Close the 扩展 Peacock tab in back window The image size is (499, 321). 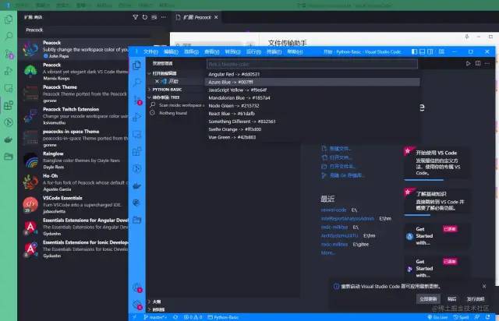216,17
